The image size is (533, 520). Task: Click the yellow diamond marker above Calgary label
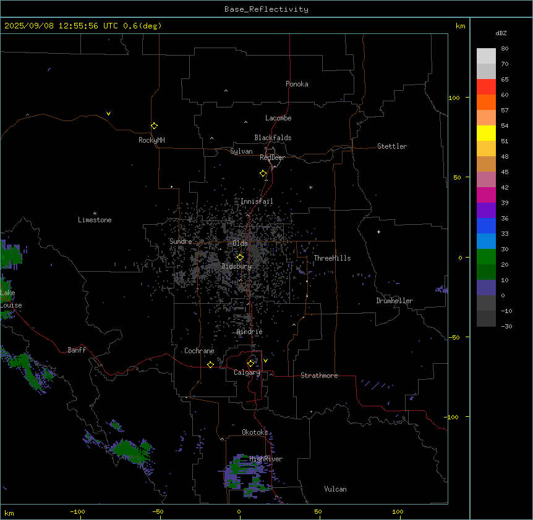click(x=250, y=364)
